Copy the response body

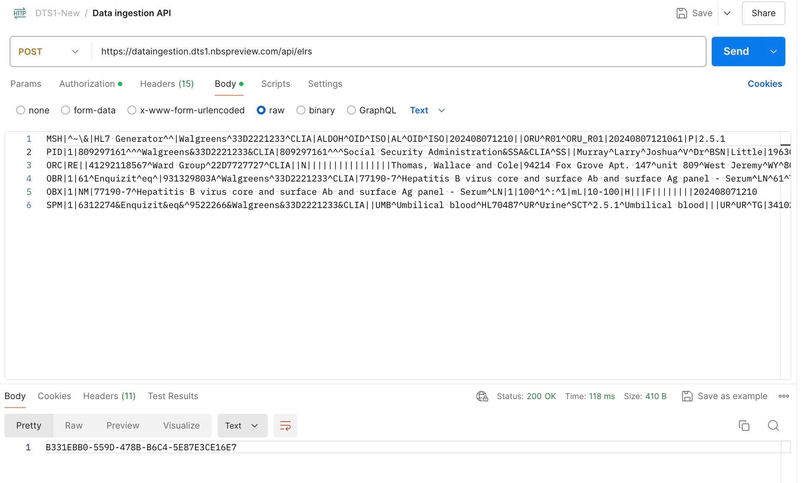point(744,426)
